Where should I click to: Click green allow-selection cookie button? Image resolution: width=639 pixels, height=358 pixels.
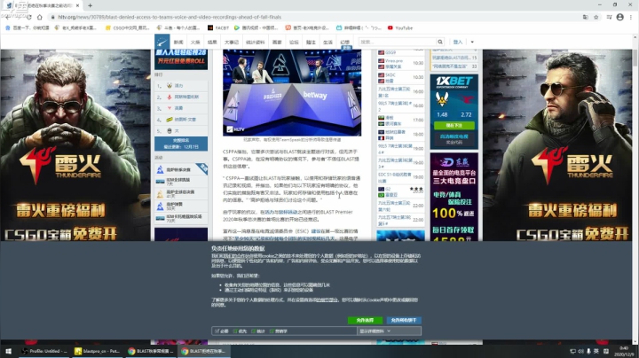coord(365,320)
